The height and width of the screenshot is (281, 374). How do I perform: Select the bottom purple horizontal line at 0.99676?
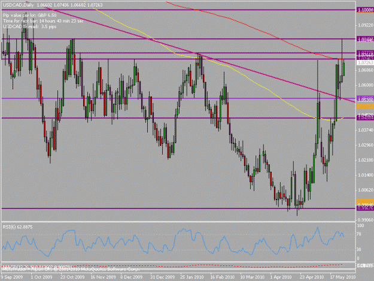click(x=178, y=209)
